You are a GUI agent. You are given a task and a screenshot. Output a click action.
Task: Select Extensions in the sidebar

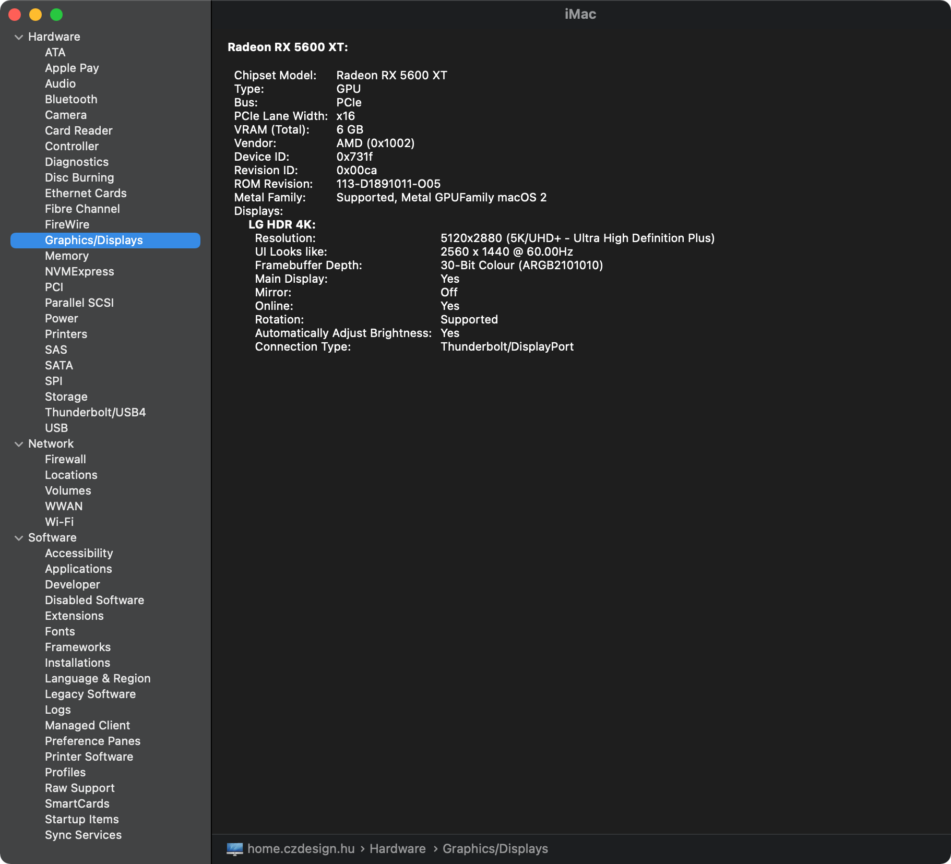tap(75, 616)
